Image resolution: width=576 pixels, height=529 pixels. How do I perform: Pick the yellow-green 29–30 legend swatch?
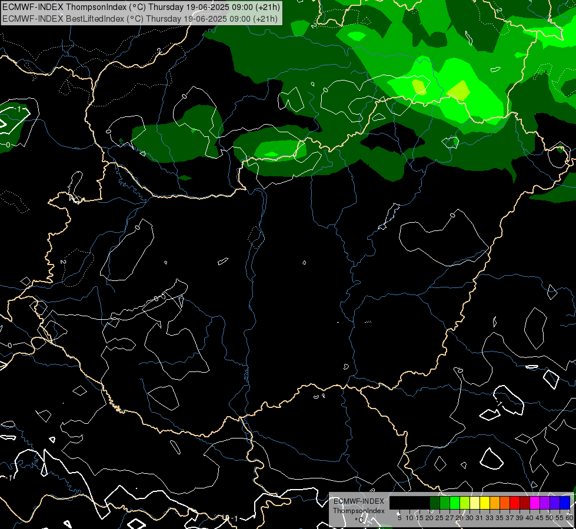point(465,503)
